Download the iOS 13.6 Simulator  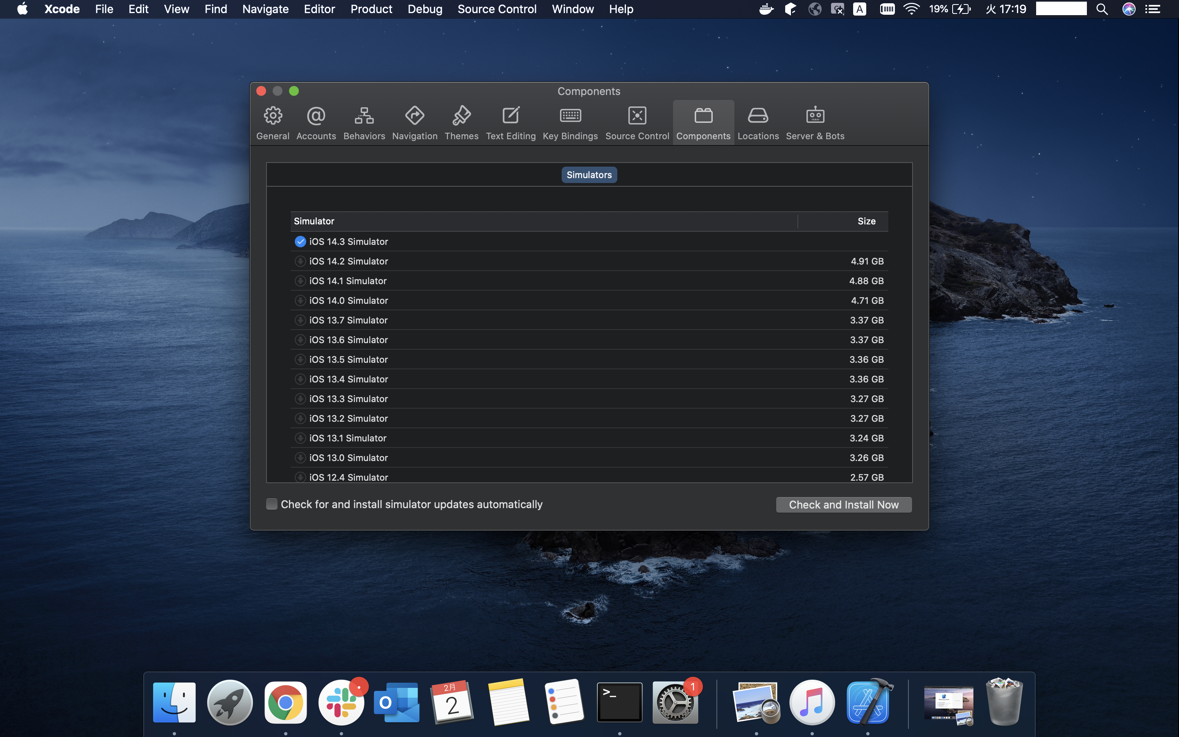(x=300, y=340)
